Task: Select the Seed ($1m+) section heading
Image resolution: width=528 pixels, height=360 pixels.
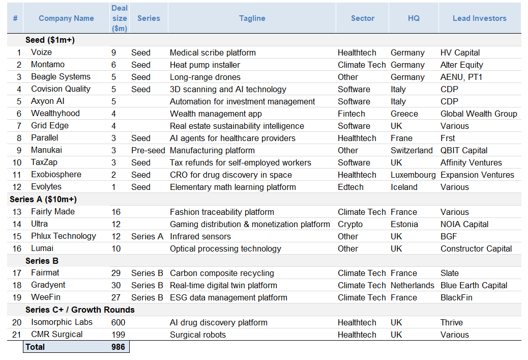Action: [x=50, y=40]
